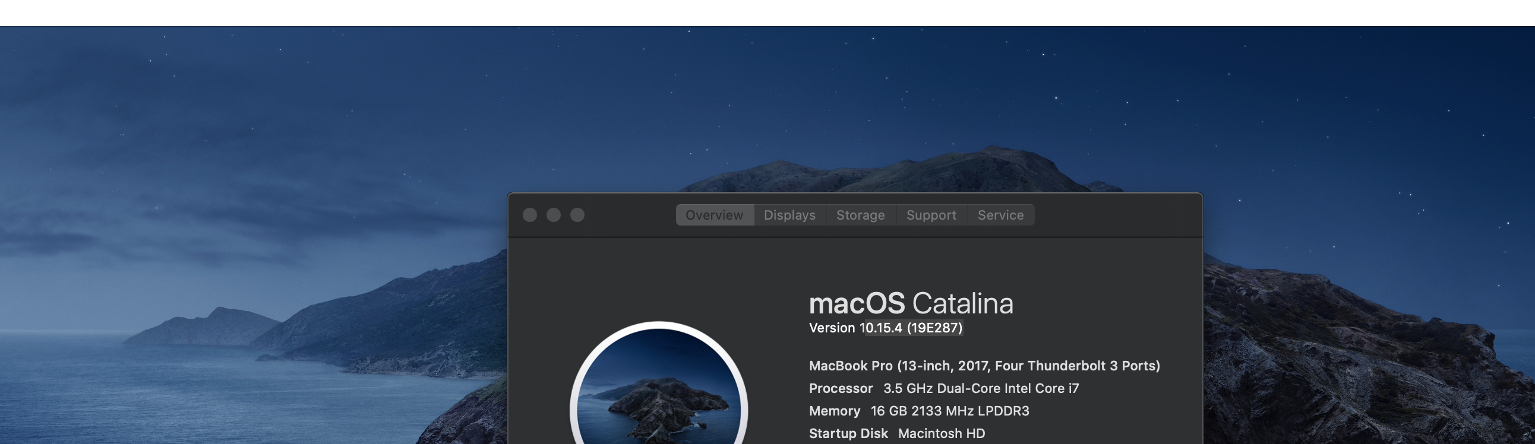Click the version number 10.15.4 text
This screenshot has height=444, width=1535.
[x=881, y=328]
